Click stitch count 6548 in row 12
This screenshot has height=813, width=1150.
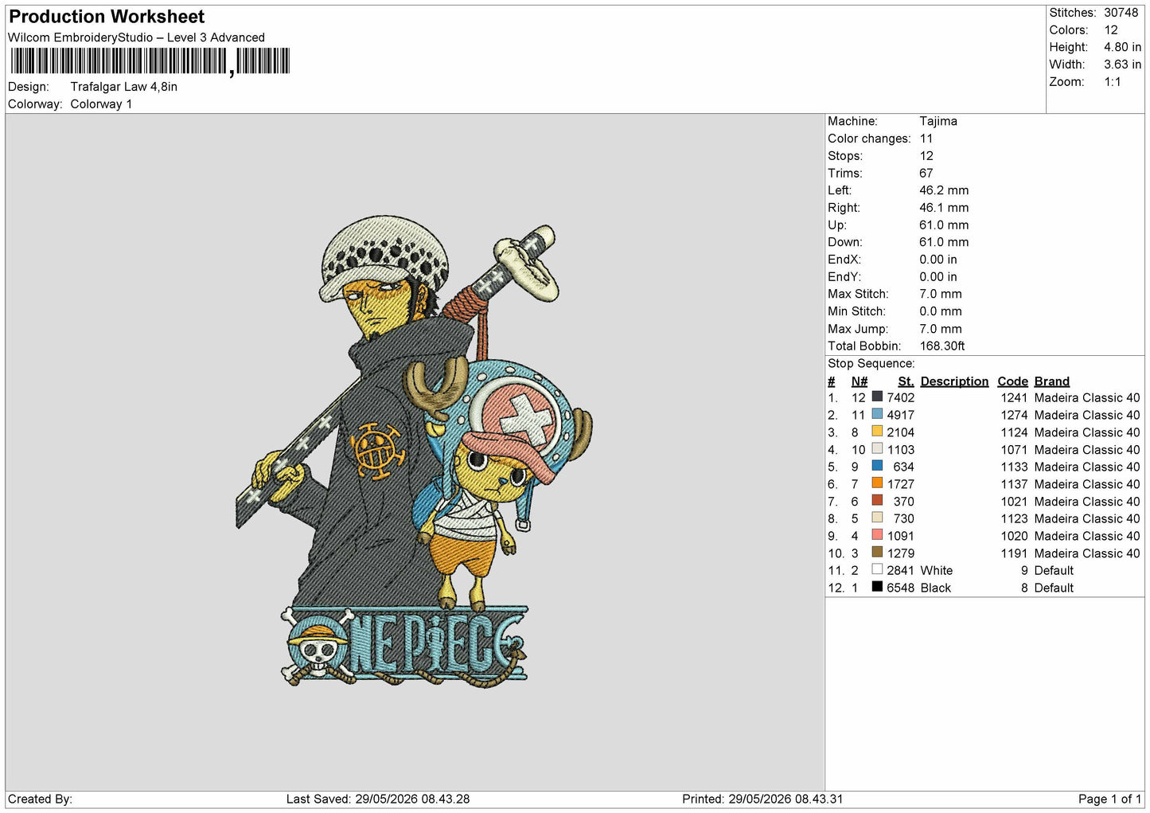click(901, 588)
